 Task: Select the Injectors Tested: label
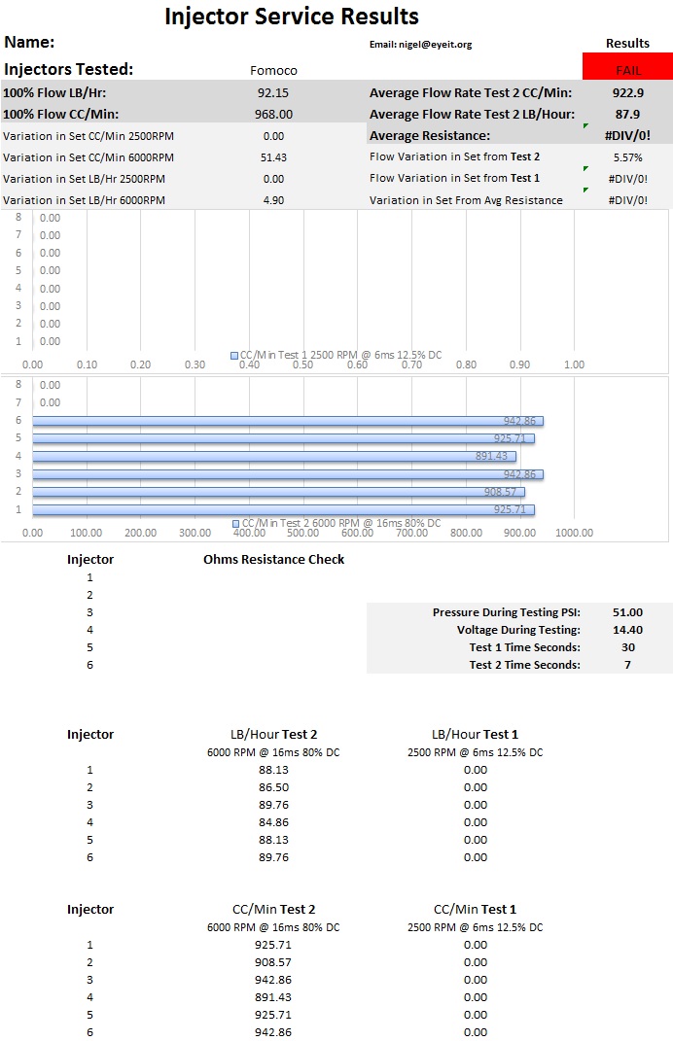[68, 69]
